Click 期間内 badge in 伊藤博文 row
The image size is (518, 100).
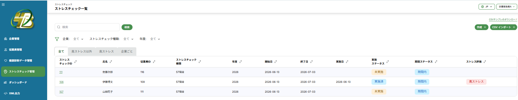pyautogui.click(x=422, y=82)
